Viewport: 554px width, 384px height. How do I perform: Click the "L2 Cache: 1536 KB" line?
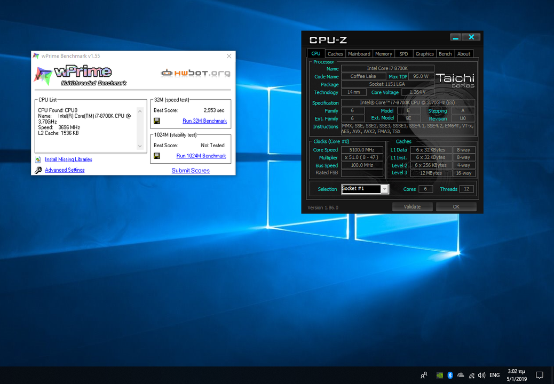coord(58,133)
